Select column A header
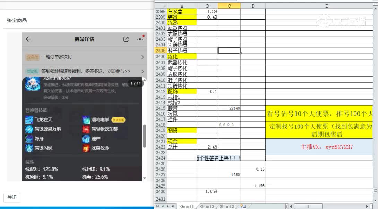 [x=182, y=6]
